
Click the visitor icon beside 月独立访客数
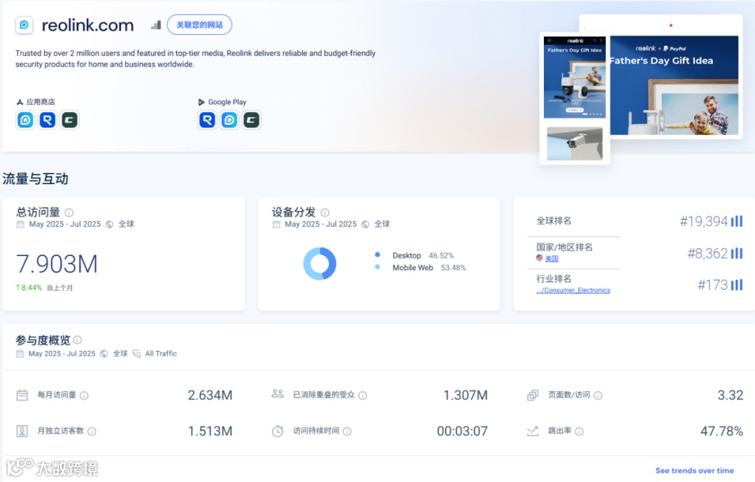pyautogui.click(x=22, y=431)
